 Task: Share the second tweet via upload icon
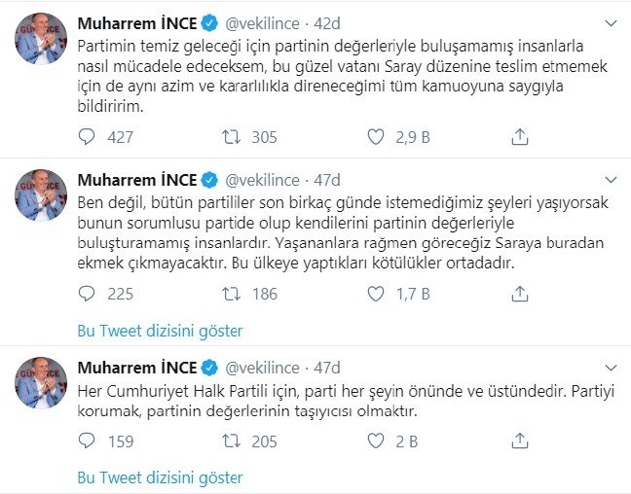pos(520,293)
